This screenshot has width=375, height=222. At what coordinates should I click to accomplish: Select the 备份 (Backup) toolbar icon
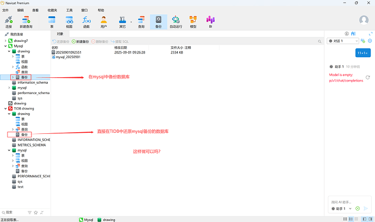[x=158, y=22]
